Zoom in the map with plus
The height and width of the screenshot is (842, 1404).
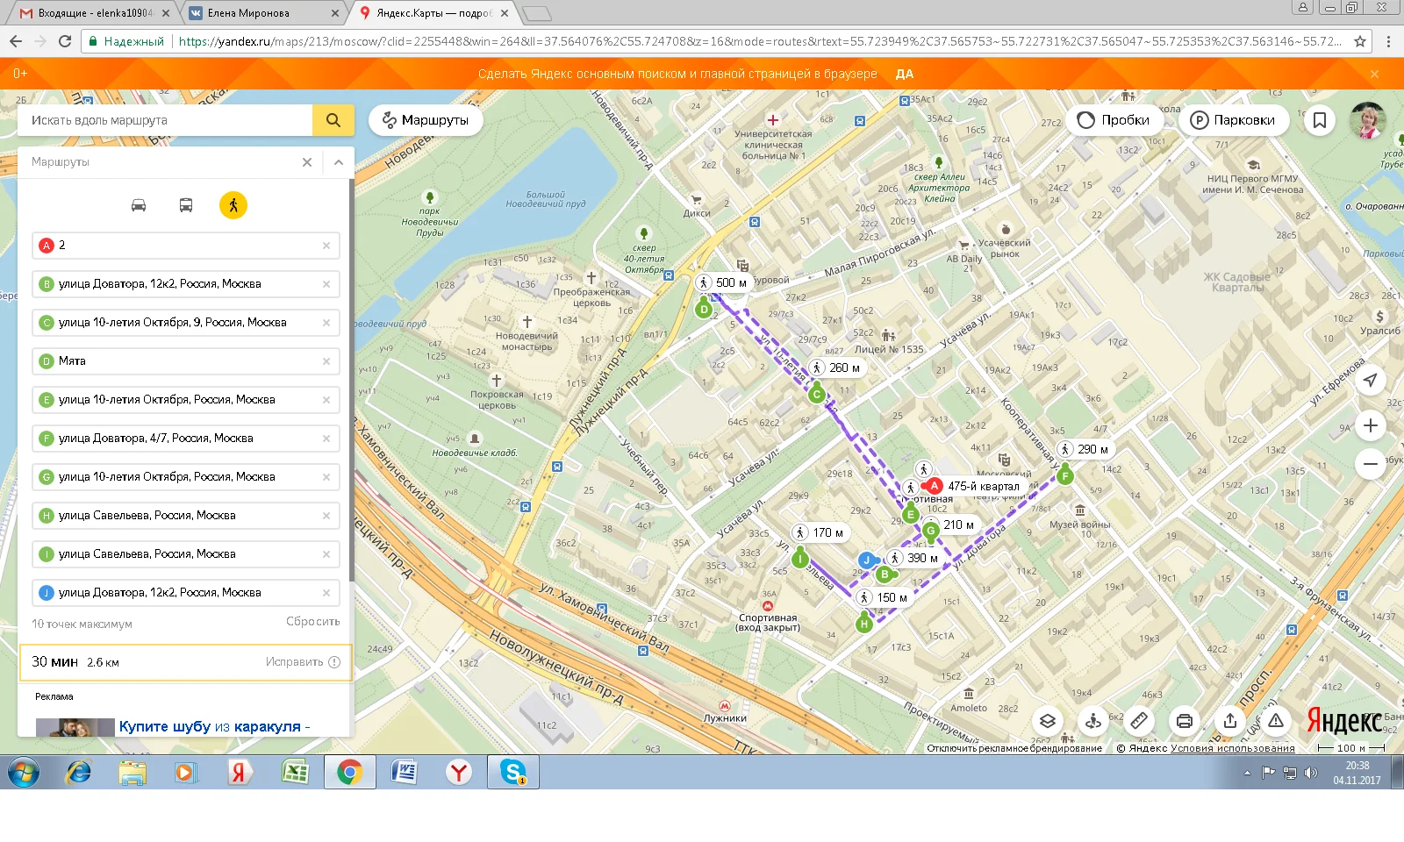point(1370,426)
